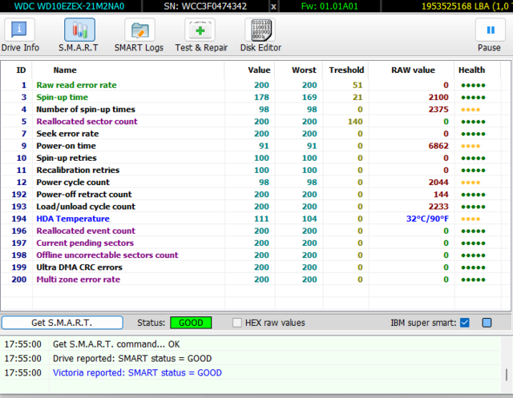
Task: Click threshold 140 of Reallocated sector count
Action: click(x=355, y=122)
